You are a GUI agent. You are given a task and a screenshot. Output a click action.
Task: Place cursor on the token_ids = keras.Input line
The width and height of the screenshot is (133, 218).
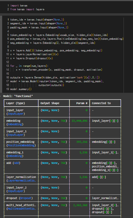click(37, 19)
